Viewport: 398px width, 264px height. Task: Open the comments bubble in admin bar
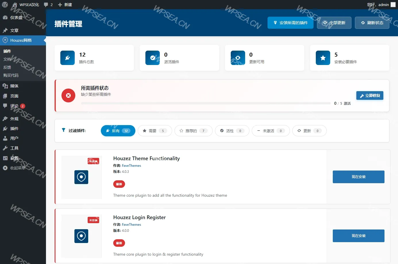(48, 5)
